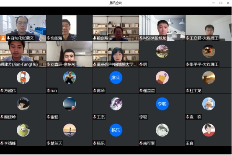Click the name label 张平平-大连理工
The width and height of the screenshot is (232, 155).
[x=204, y=64]
